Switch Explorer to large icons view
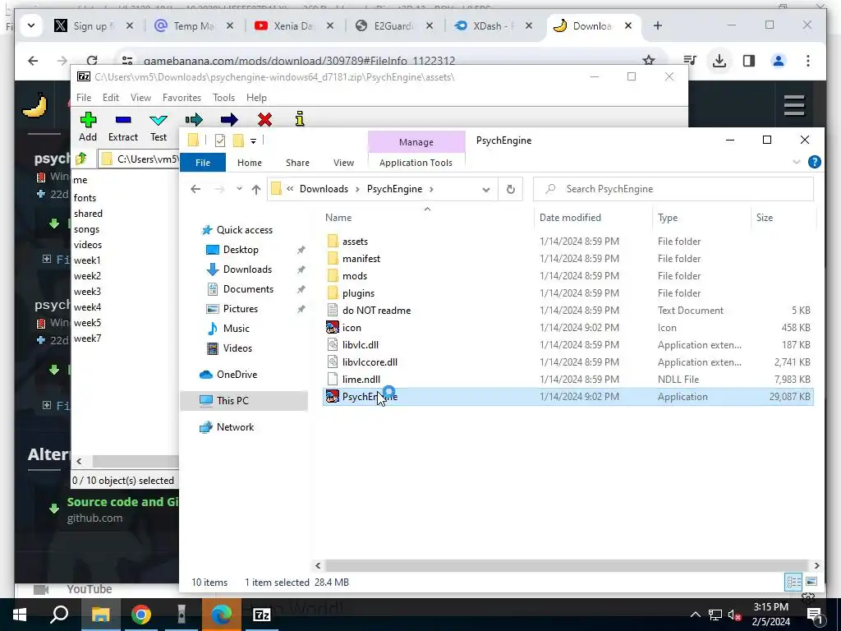This screenshot has height=631, width=841. 811,582
